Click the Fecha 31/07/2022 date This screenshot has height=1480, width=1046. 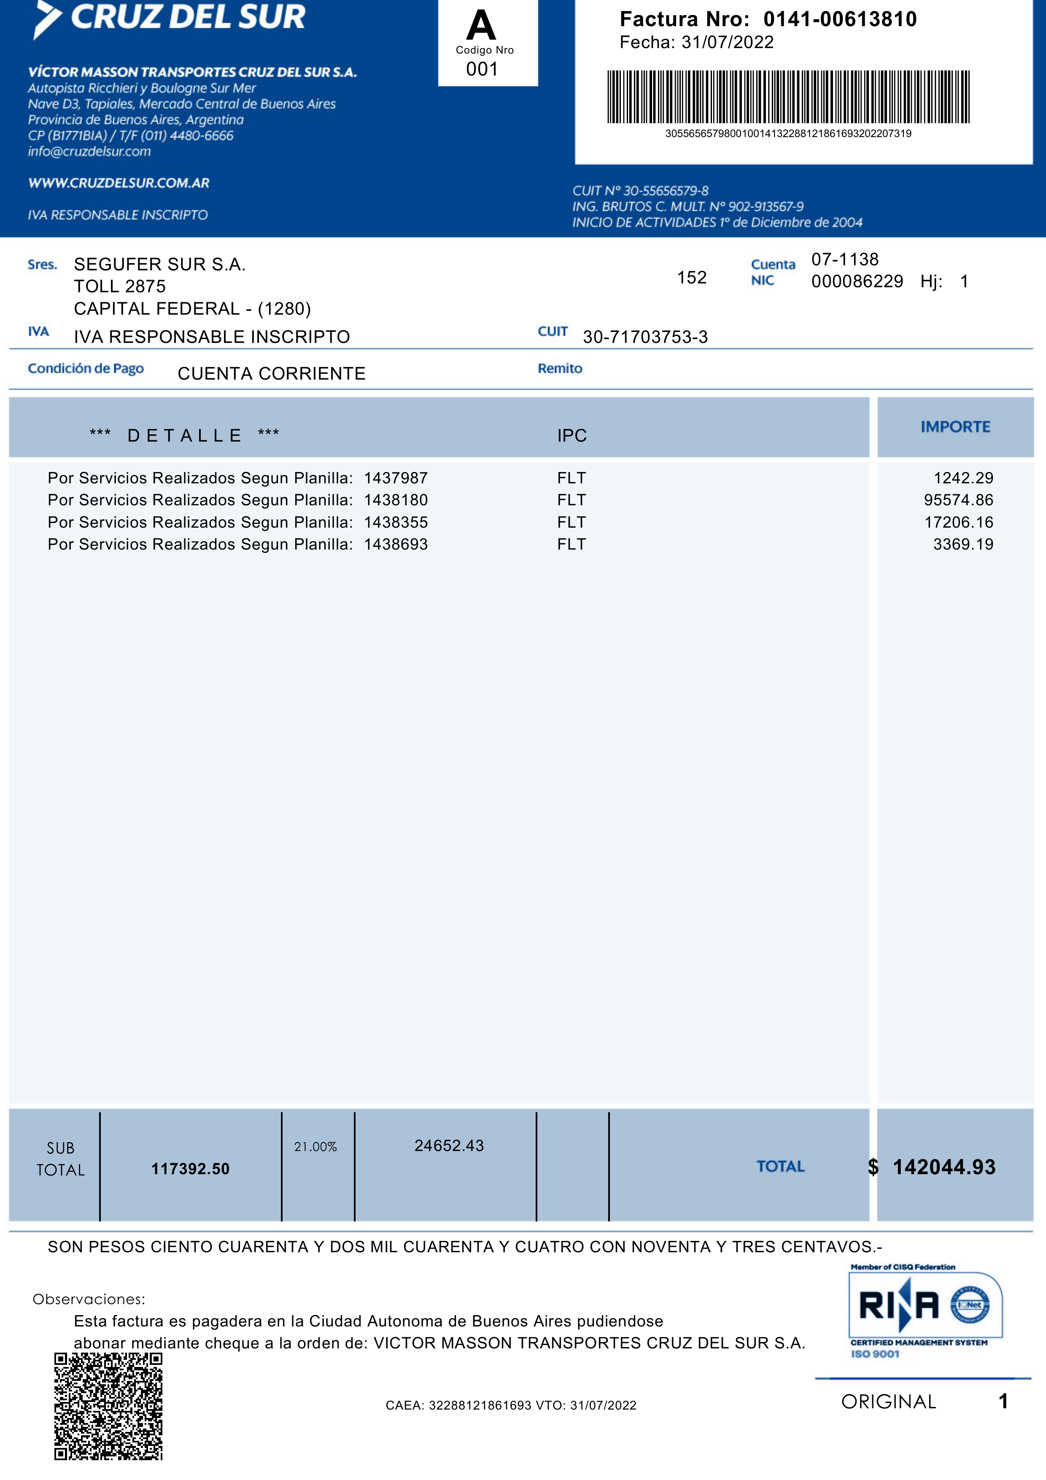point(696,43)
